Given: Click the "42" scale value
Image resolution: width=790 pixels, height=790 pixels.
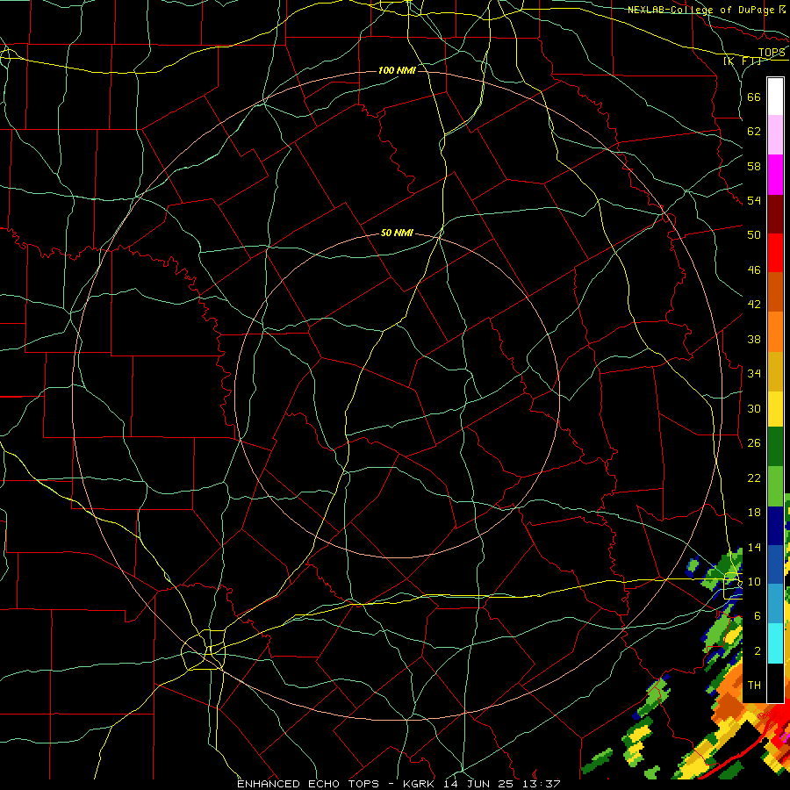Looking at the screenshot, I should [x=754, y=305].
